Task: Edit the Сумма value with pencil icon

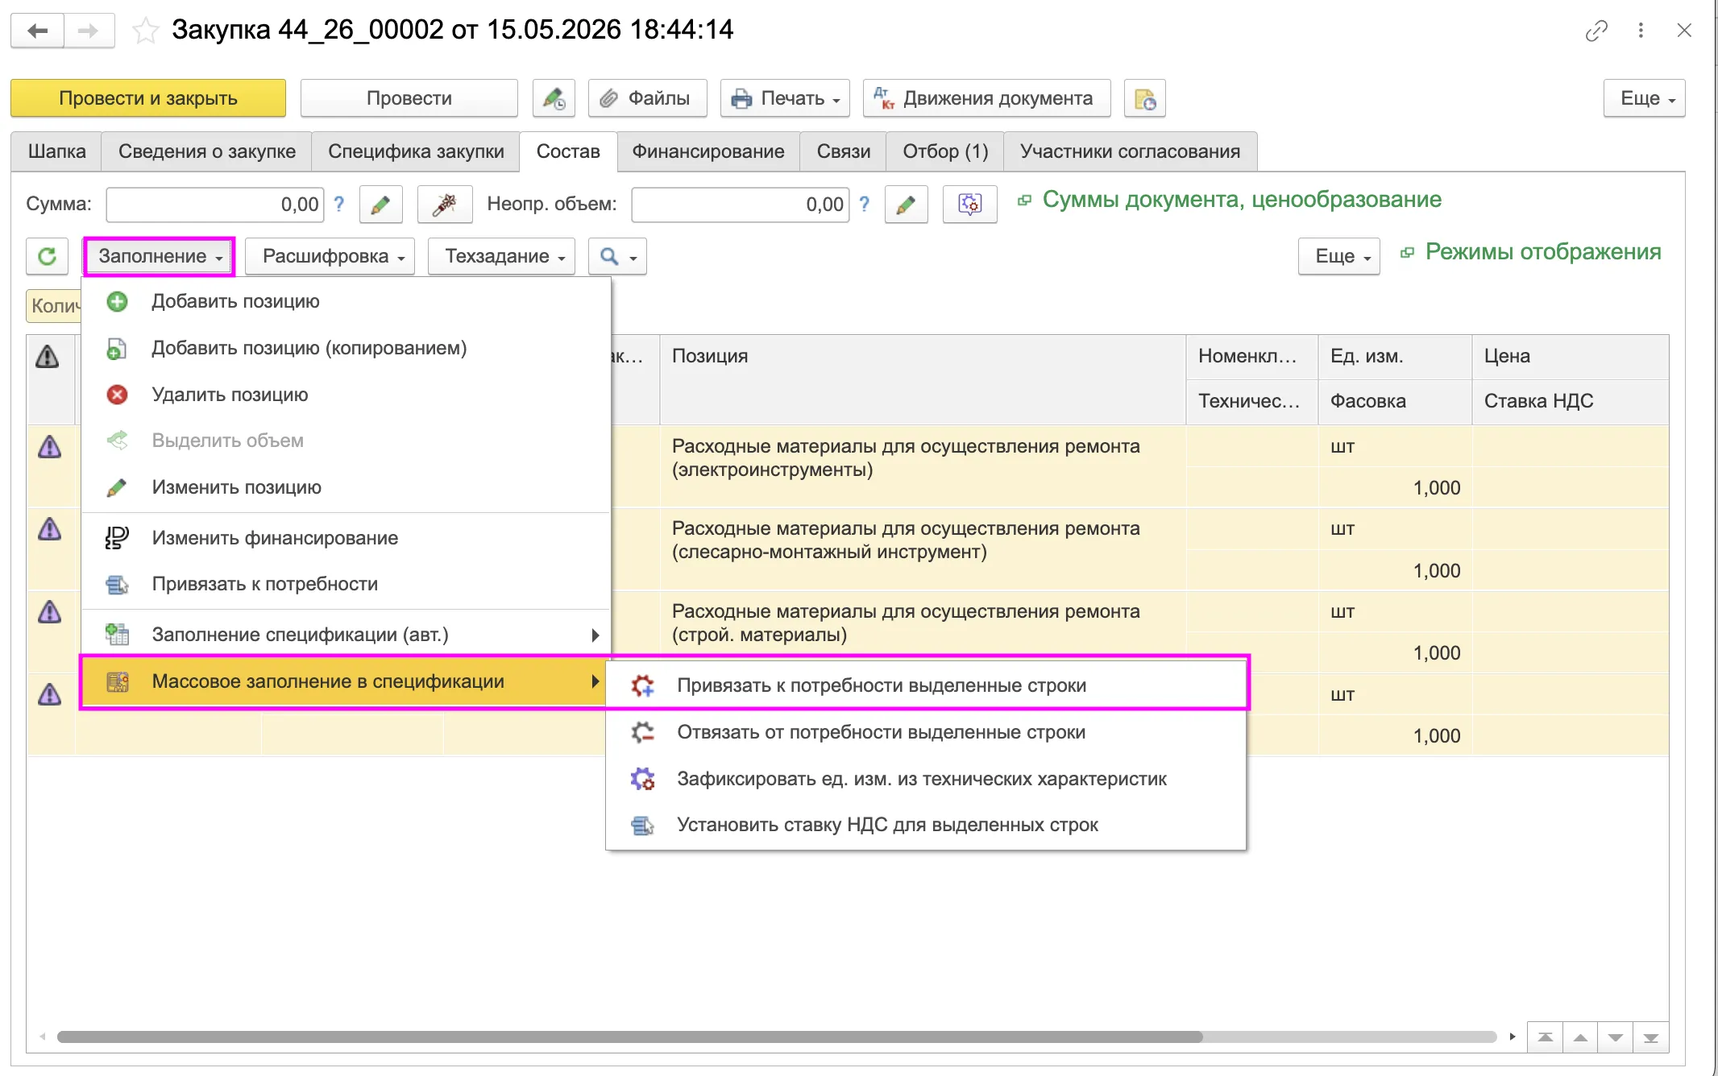Action: (x=380, y=205)
